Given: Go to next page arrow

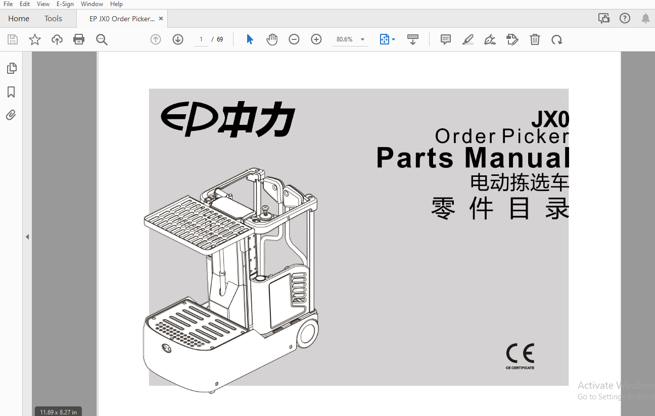Looking at the screenshot, I should pos(178,39).
